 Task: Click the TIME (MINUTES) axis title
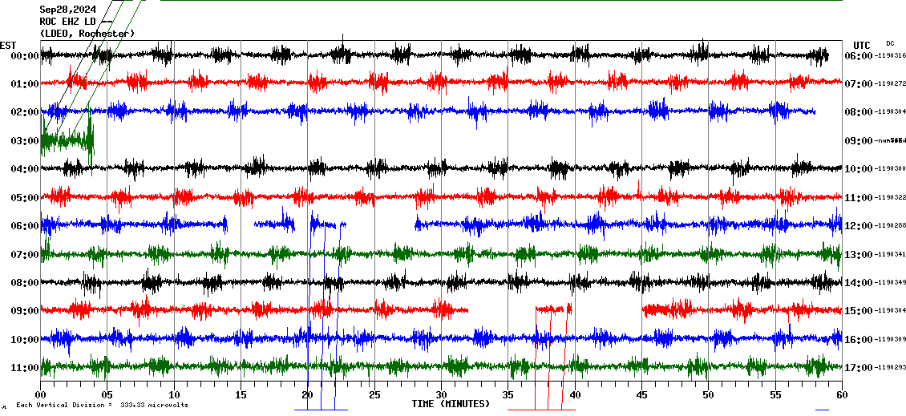tap(451, 404)
